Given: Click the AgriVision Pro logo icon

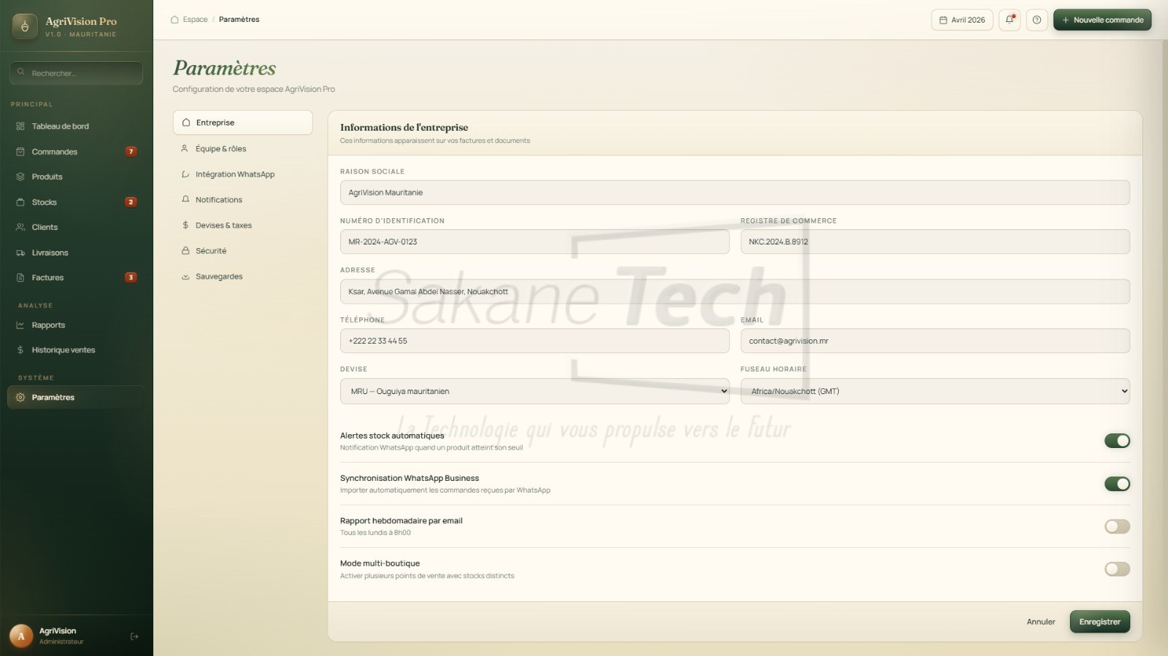Looking at the screenshot, I should pos(25,26).
